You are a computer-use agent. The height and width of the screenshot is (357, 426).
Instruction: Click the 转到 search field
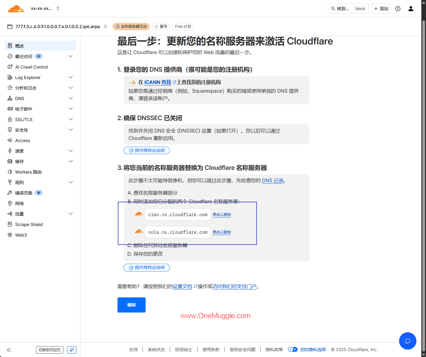[348, 9]
